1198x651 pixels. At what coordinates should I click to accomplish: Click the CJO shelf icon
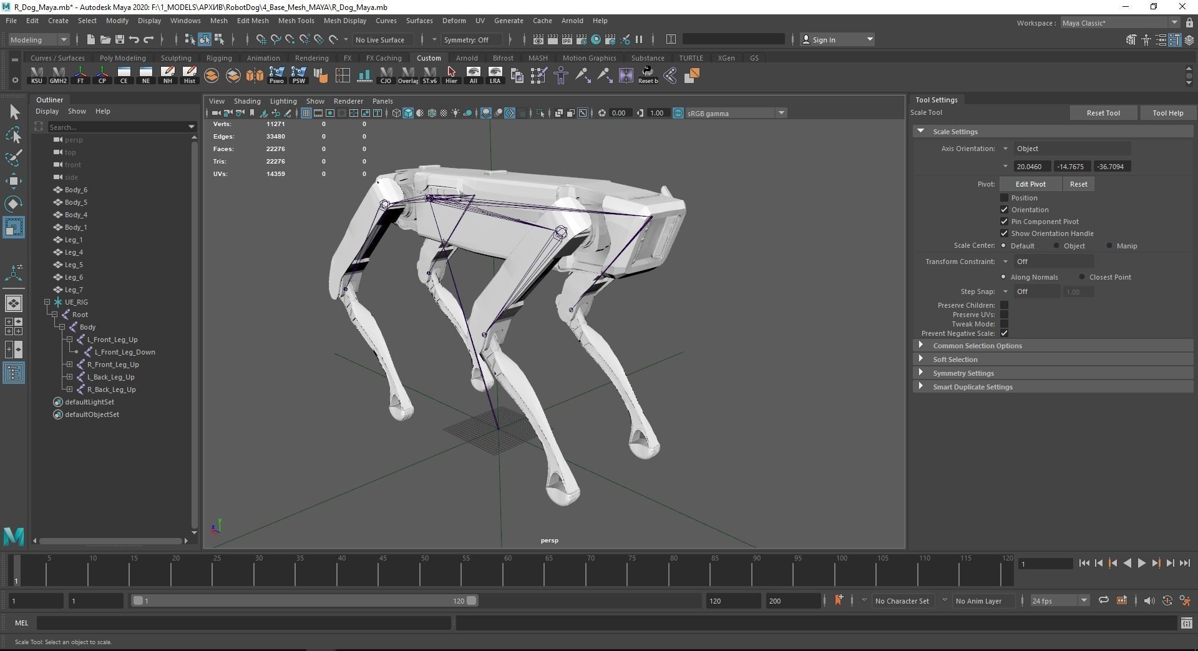[386, 76]
